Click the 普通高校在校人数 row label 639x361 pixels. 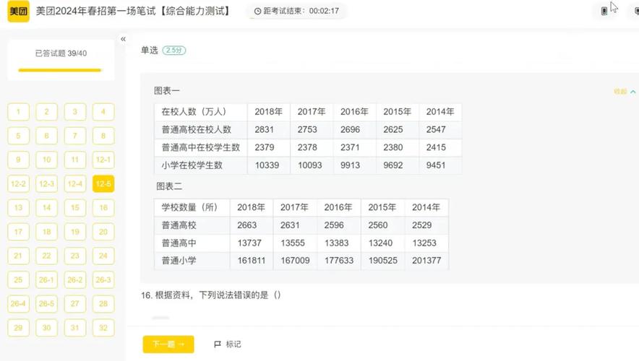(x=197, y=129)
